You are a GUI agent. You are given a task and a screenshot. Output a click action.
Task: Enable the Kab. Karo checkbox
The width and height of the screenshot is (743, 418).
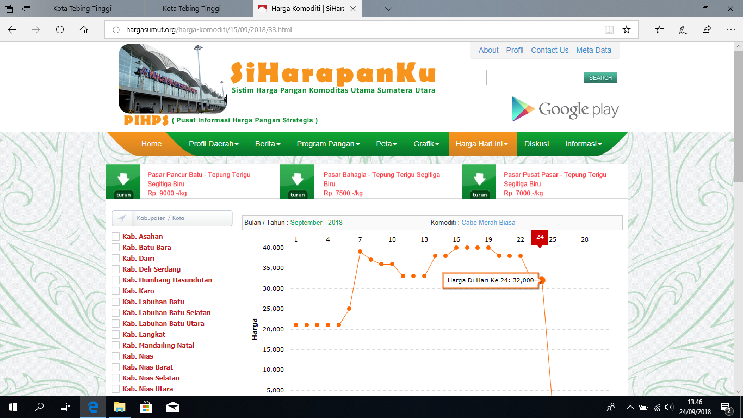point(115,291)
